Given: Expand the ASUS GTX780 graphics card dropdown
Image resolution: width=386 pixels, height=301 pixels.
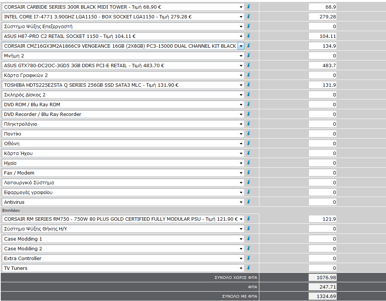Looking at the screenshot, I should 123,65.
